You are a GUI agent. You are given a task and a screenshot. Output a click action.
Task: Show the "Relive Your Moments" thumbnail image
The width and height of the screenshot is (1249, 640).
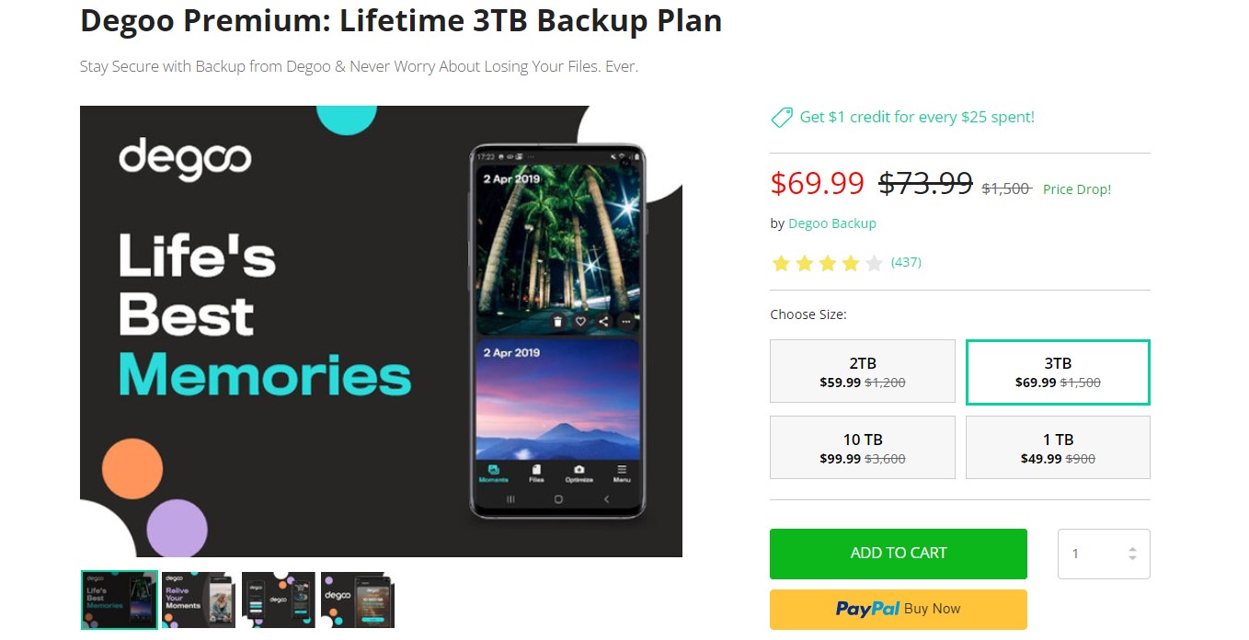(x=198, y=600)
